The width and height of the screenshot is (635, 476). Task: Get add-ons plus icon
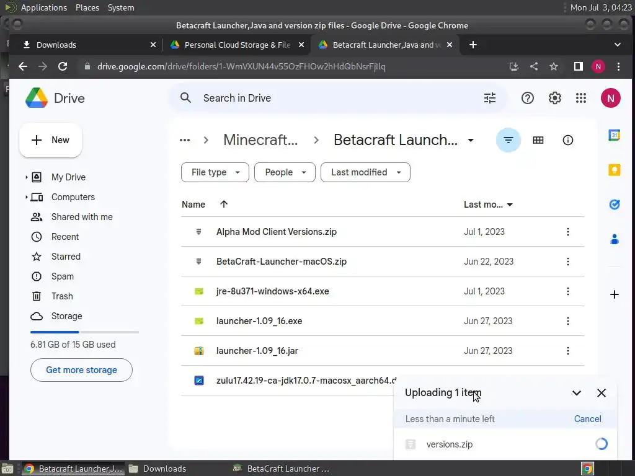[614, 294]
